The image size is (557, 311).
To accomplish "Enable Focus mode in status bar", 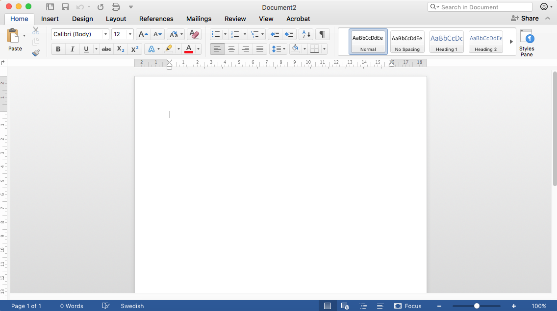I will click(408, 306).
